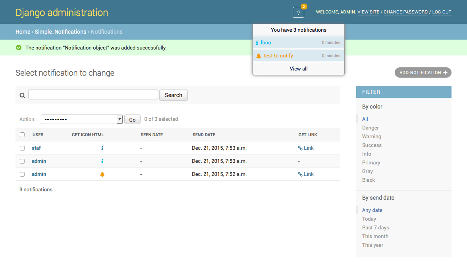
Task: Toggle the select-all checkbox in table header
Action: 22,135
